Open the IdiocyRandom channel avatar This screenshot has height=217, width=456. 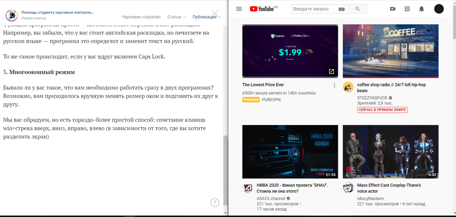click(348, 188)
